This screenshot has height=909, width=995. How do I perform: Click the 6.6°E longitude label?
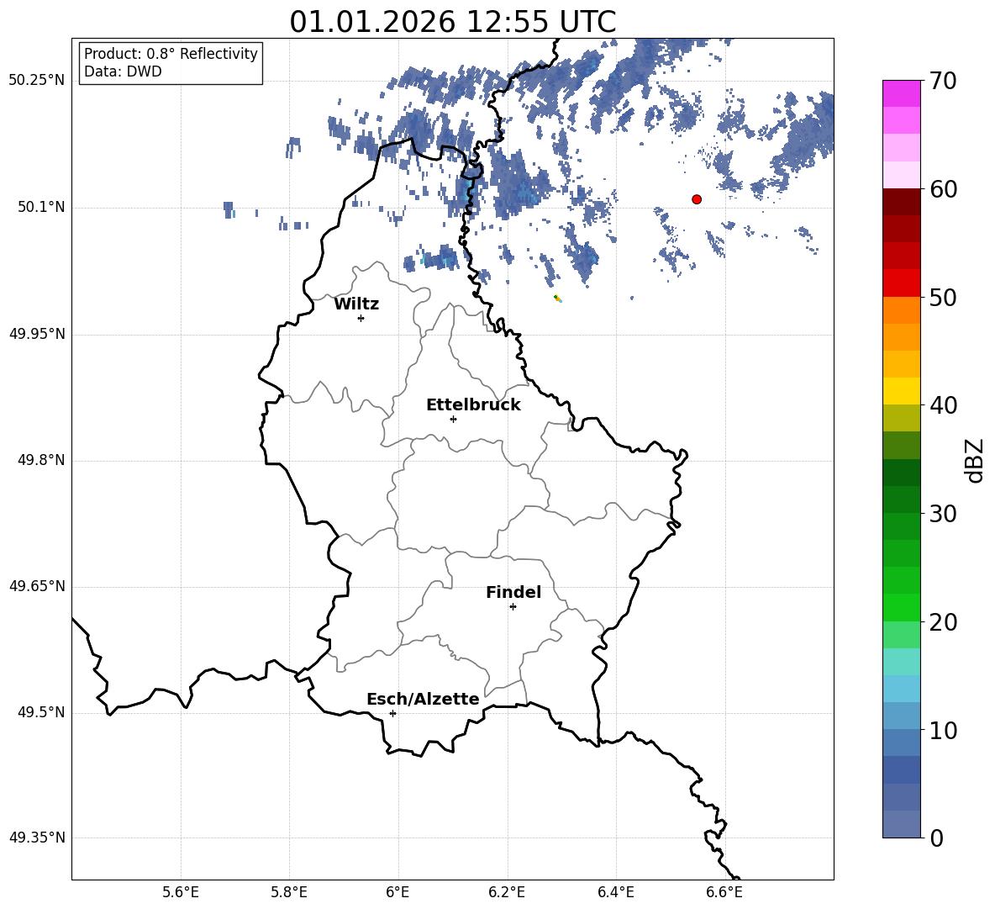click(x=724, y=892)
